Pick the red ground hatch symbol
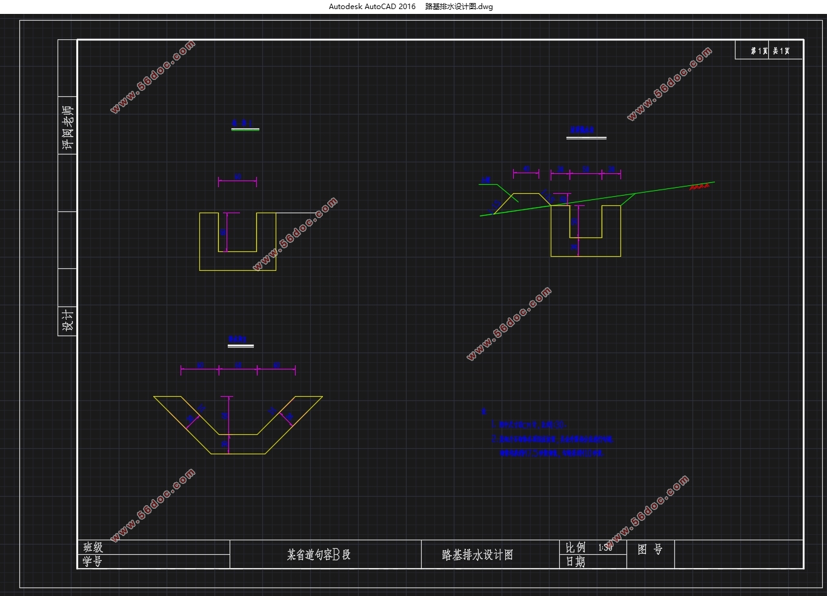The height and width of the screenshot is (596, 827). click(700, 187)
